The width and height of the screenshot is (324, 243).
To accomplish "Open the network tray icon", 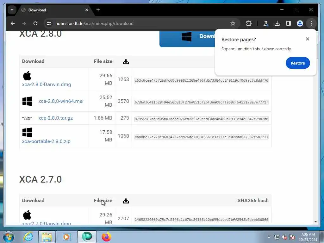I will tap(277, 237).
